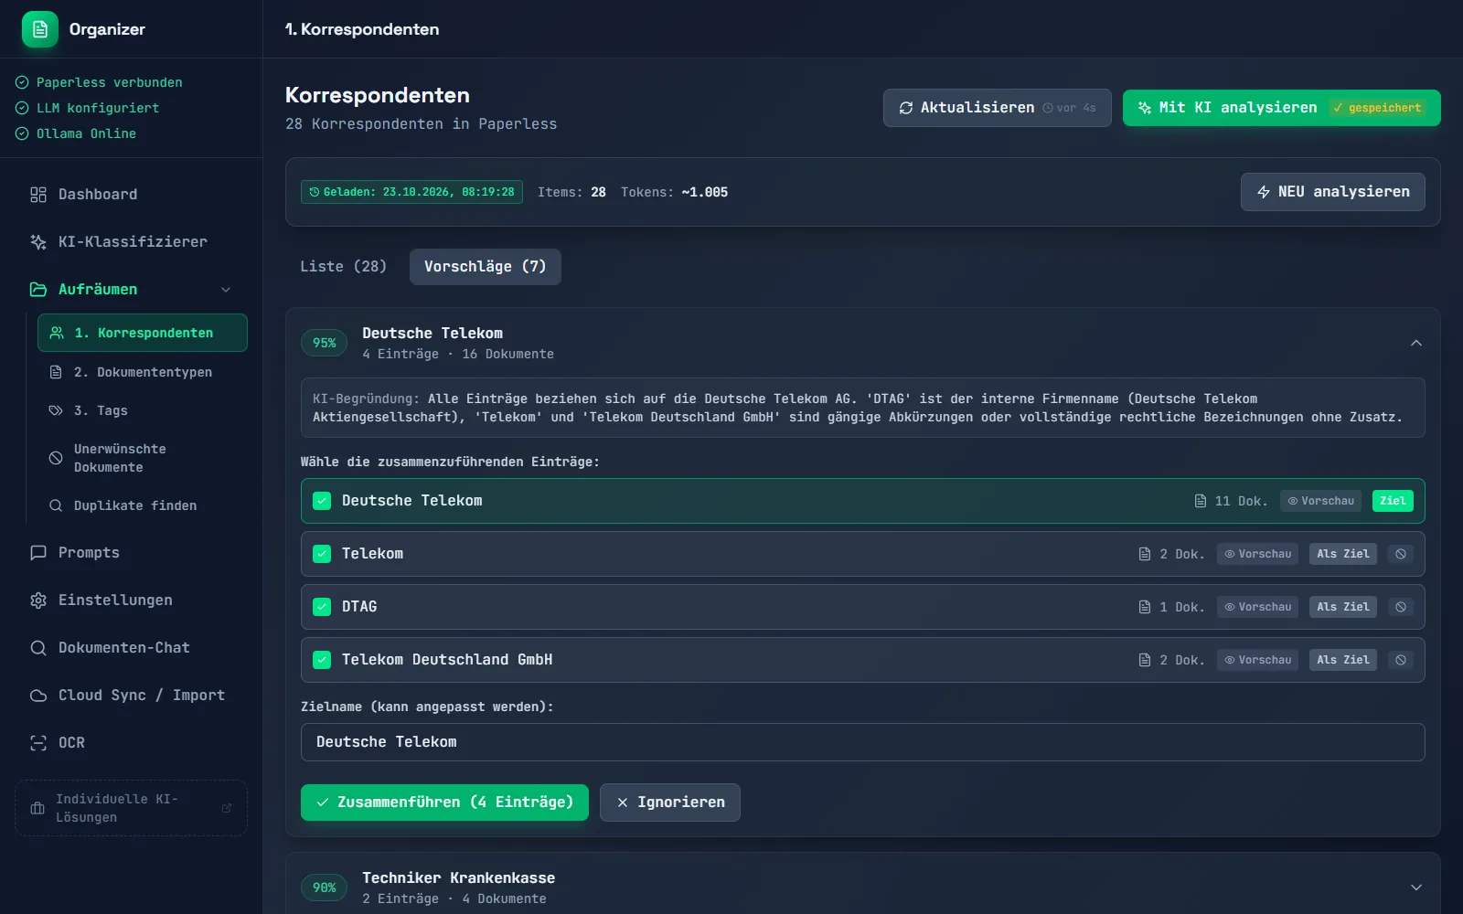The image size is (1463, 914).
Task: Click NEU analysieren button
Action: pyautogui.click(x=1332, y=192)
